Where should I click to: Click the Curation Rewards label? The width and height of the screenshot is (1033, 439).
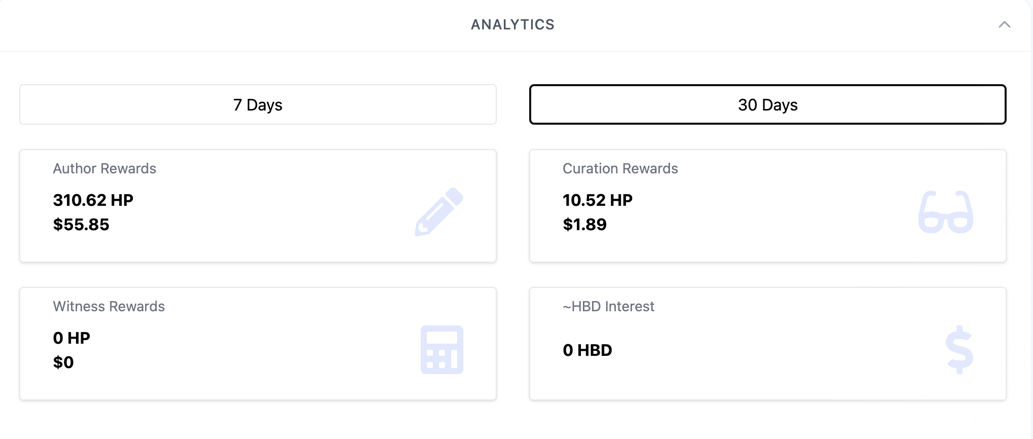click(x=620, y=169)
